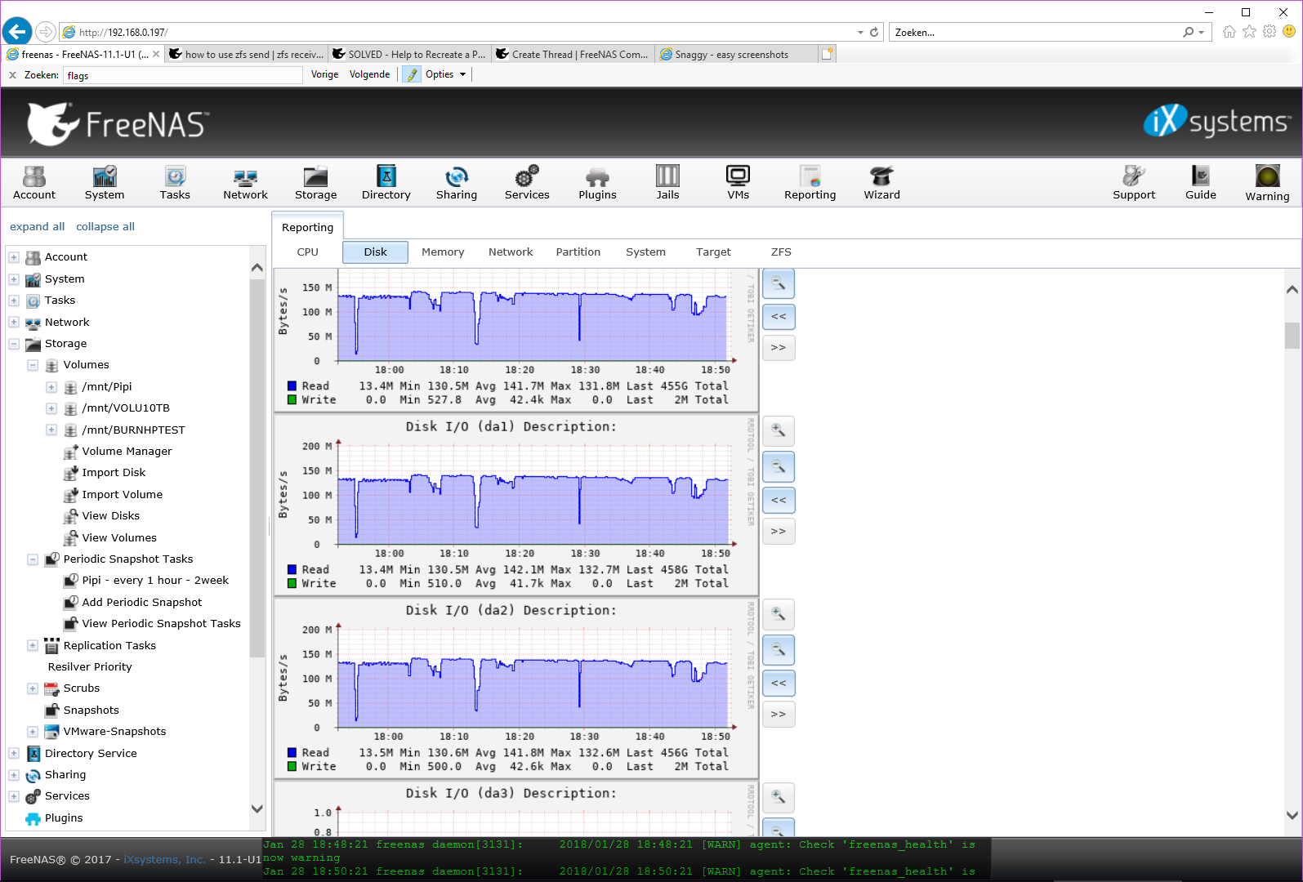Collapse the Volumes tree node
Screen dimensions: 1303x882
click(33, 365)
